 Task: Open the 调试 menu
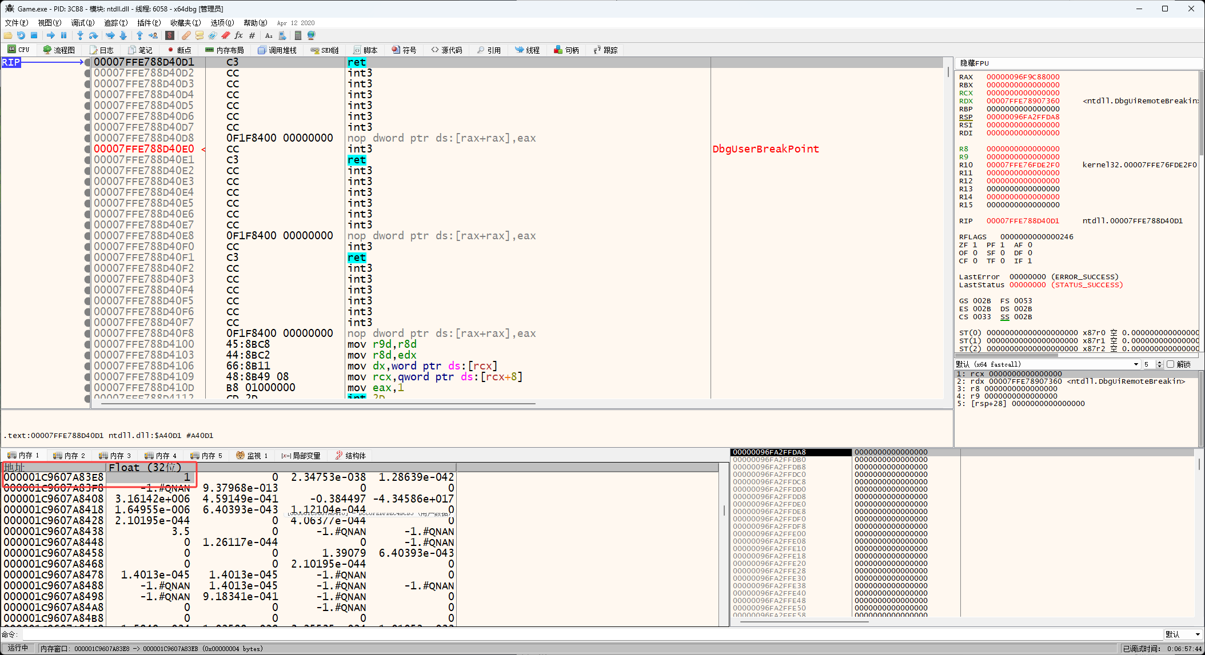82,23
